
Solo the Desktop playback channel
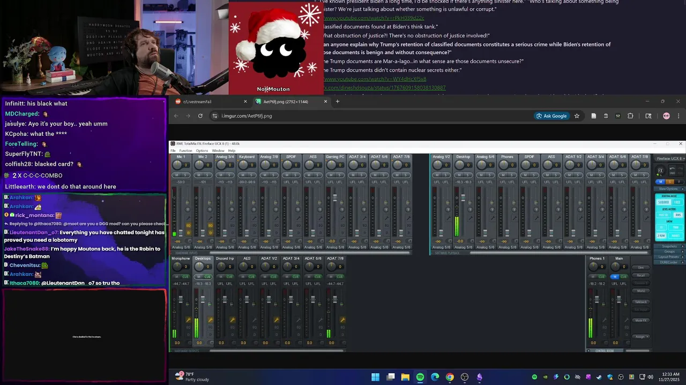[467, 175]
